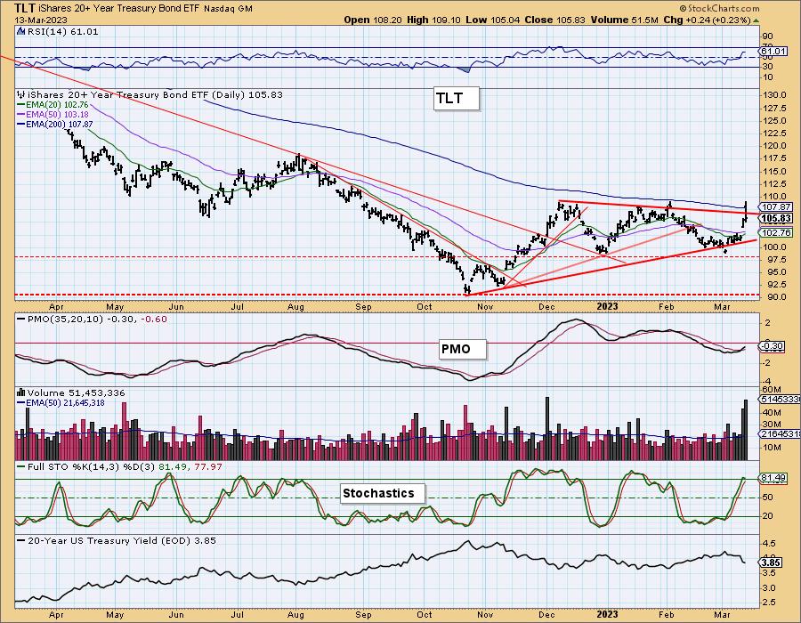
Task: Click the TLT ticker symbol in the header
Action: [26, 9]
